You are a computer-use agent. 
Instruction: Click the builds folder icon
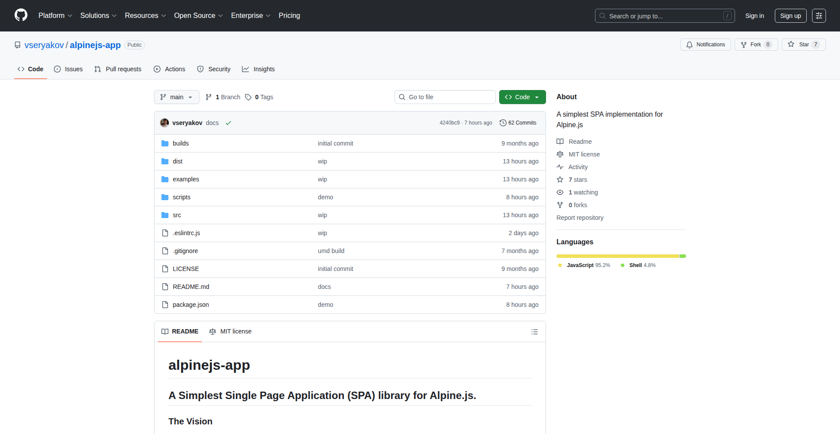[x=165, y=143]
